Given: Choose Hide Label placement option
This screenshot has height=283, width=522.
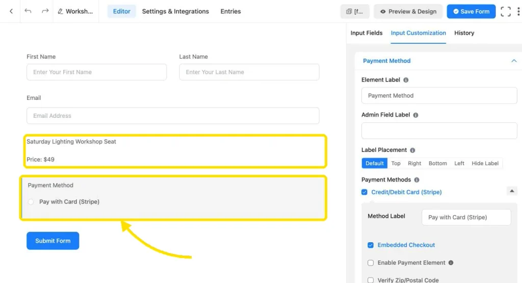Looking at the screenshot, I should pyautogui.click(x=485, y=163).
